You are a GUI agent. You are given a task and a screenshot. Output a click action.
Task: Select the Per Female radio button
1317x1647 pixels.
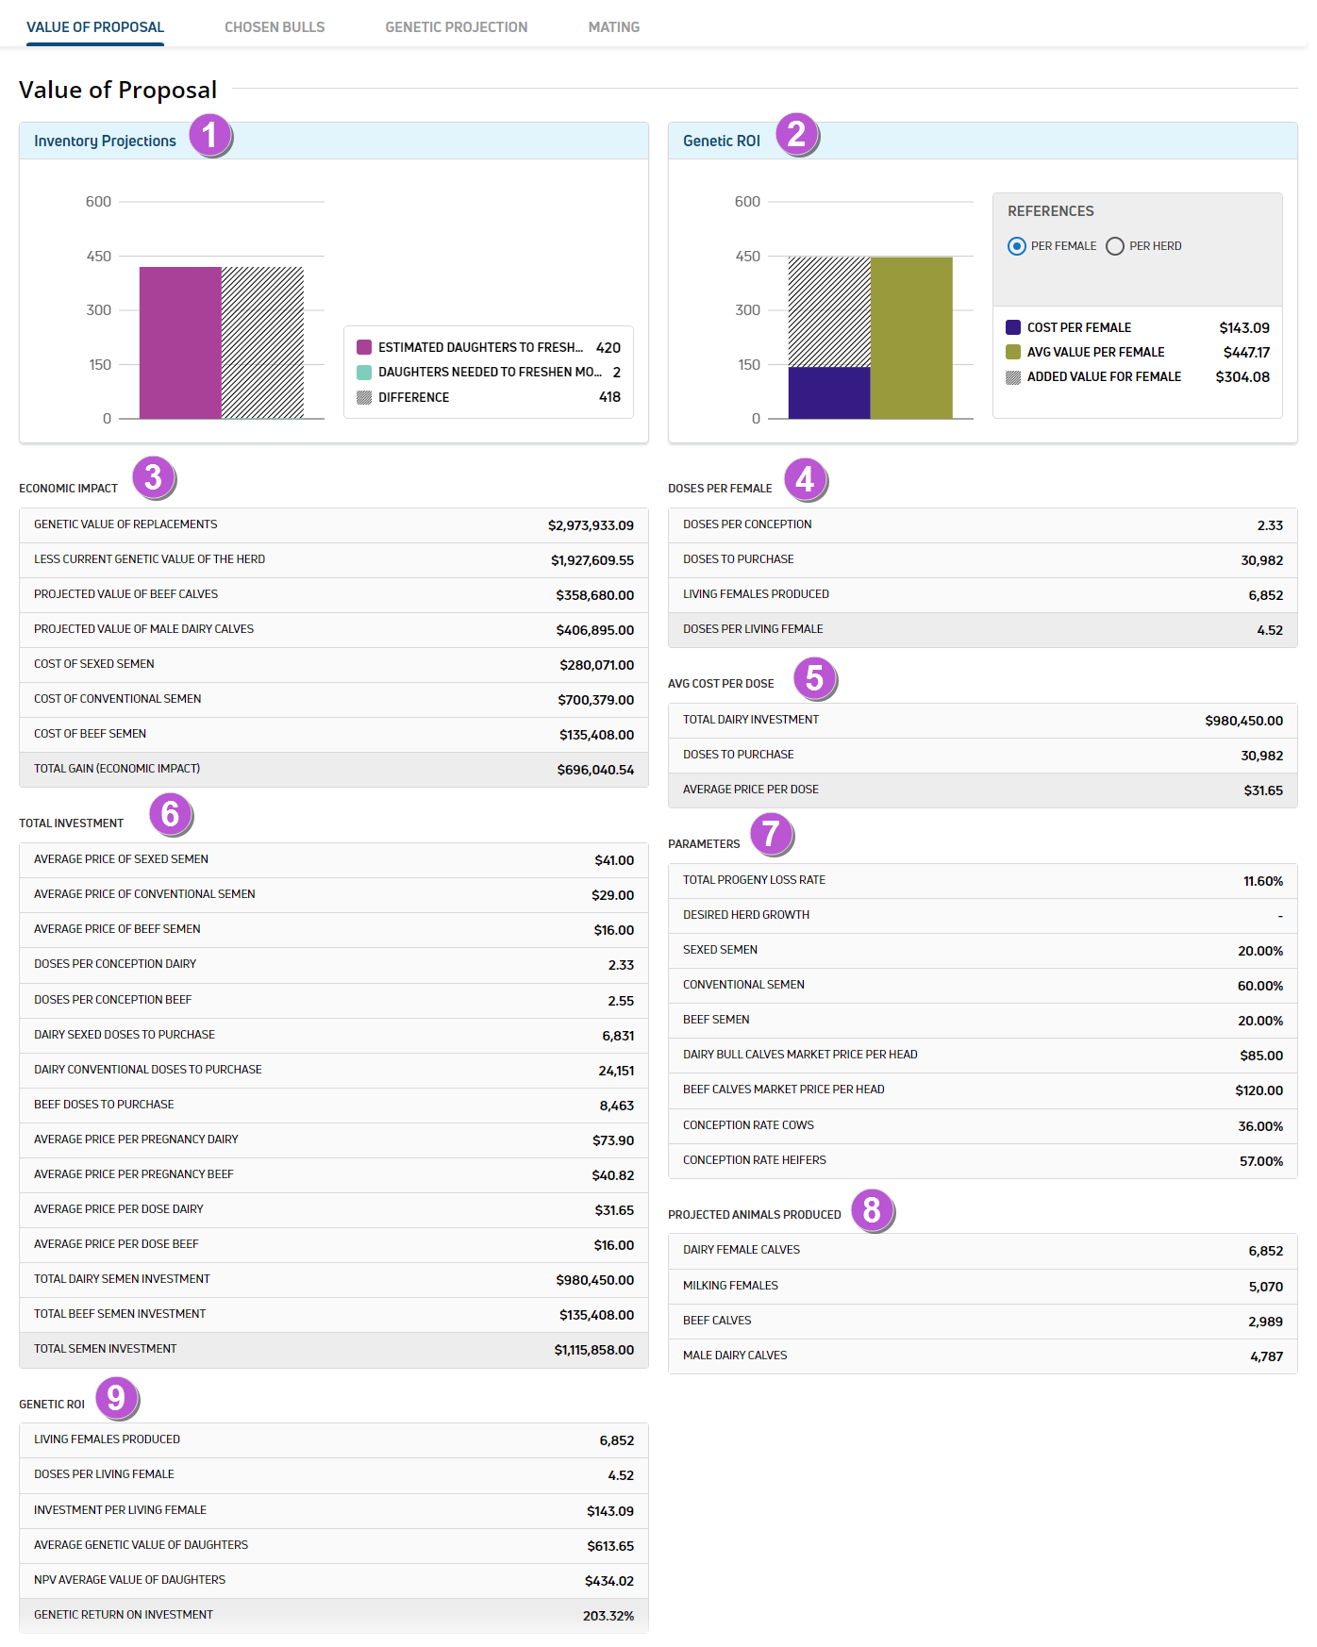point(1016,246)
